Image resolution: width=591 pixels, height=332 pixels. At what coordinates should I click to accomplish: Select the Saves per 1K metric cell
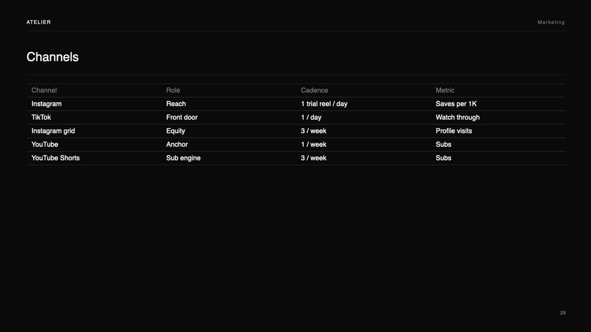tap(456, 104)
